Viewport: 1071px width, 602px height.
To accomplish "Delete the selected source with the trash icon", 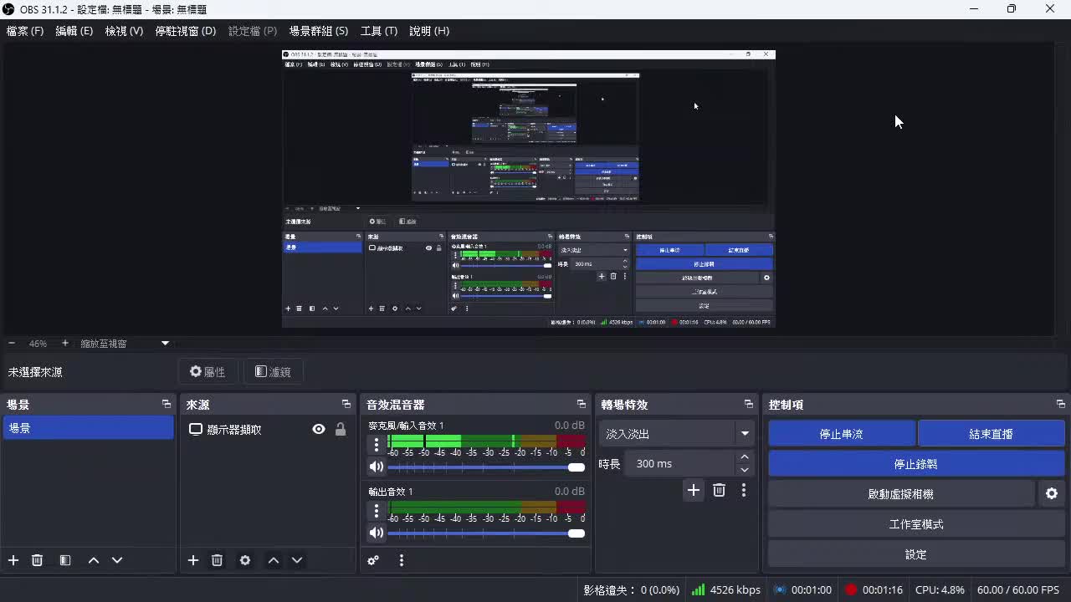I will (217, 560).
